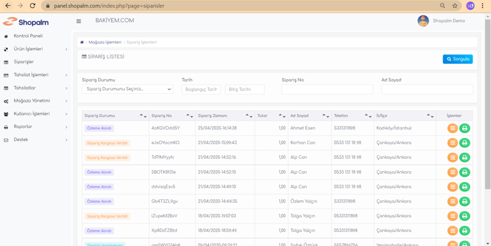Focus the Sipariş No search field

click(x=327, y=89)
